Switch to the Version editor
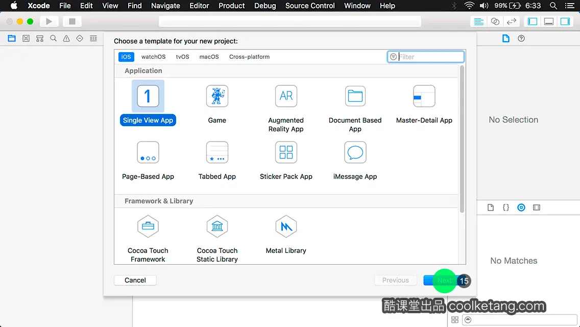Screen dimensions: 580x327 tap(512, 21)
